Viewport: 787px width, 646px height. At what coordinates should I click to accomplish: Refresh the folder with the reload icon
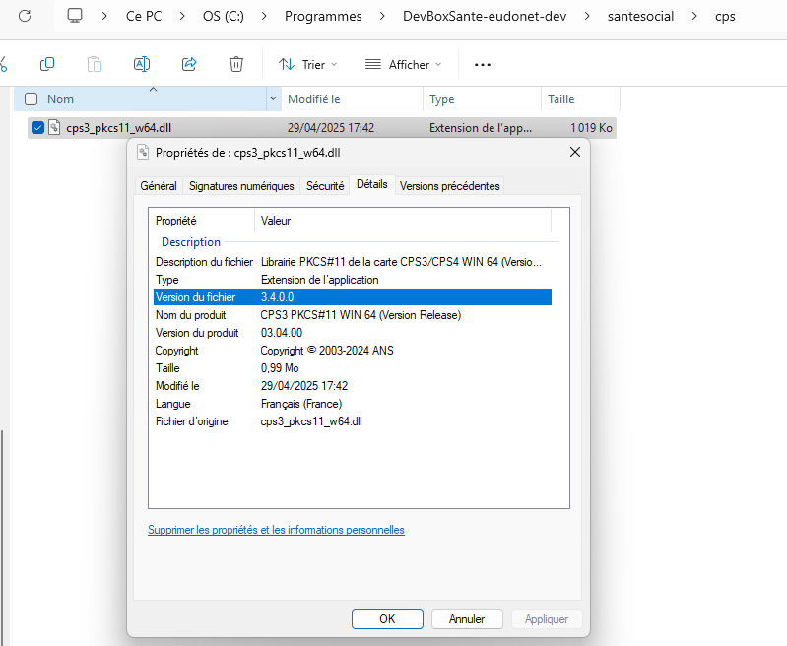tap(25, 16)
